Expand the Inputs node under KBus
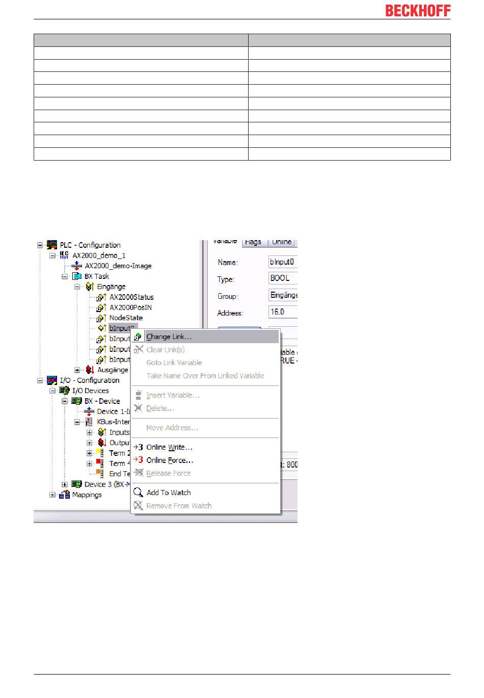This screenshot has height=698, width=484. tap(90, 432)
